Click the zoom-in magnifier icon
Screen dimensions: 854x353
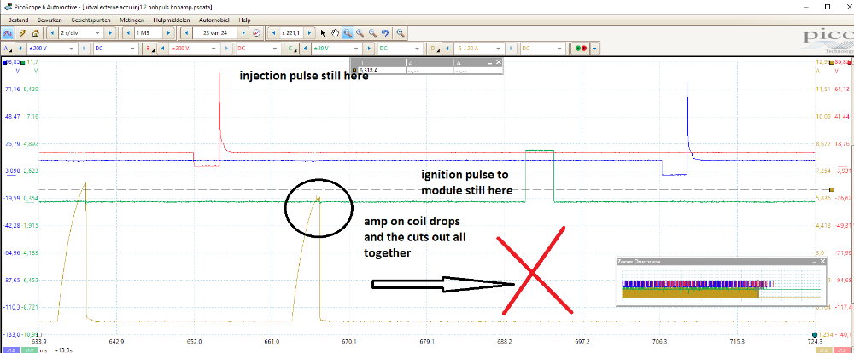[x=360, y=32]
